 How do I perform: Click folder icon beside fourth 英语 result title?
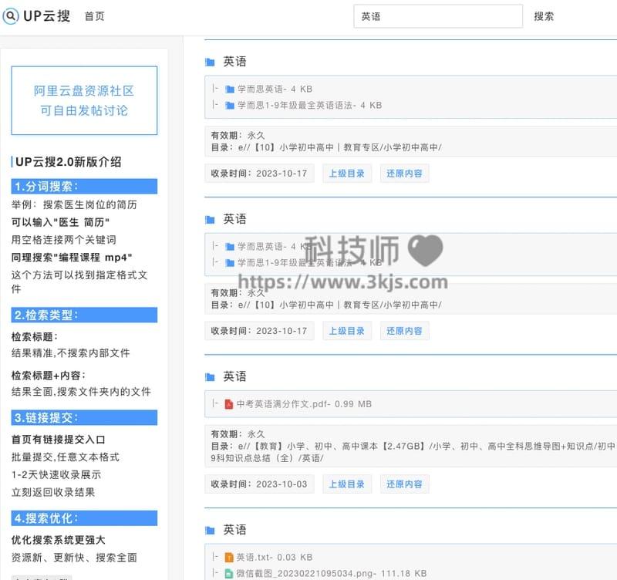(x=210, y=531)
